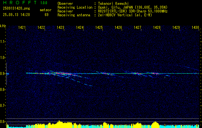Viewport: 202px width, 128px height.
Task: Click the 1421 time axis label
Action: tap(22, 27)
